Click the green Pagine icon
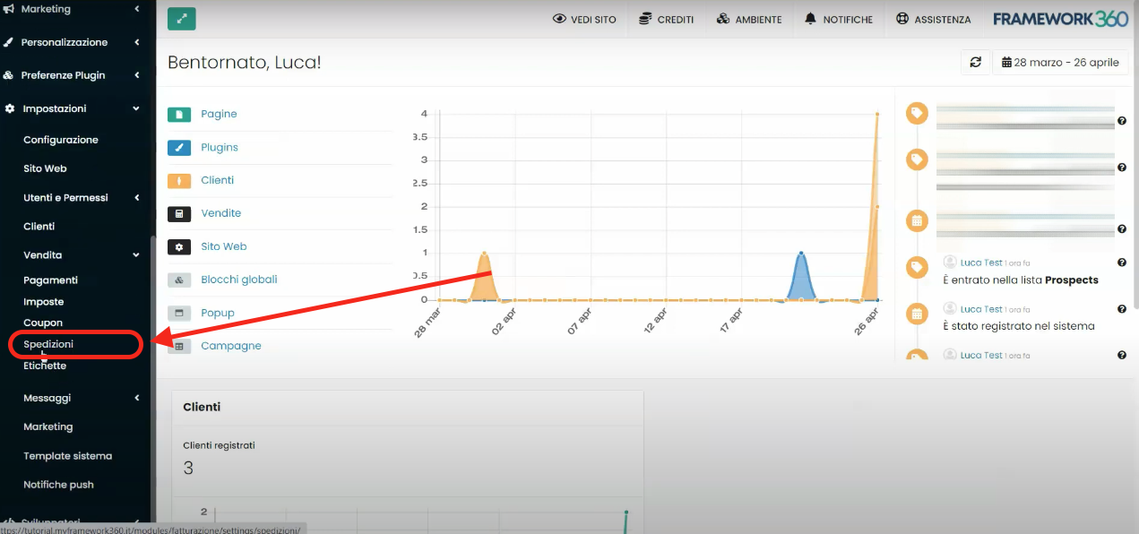The width and height of the screenshot is (1139, 534). click(179, 115)
